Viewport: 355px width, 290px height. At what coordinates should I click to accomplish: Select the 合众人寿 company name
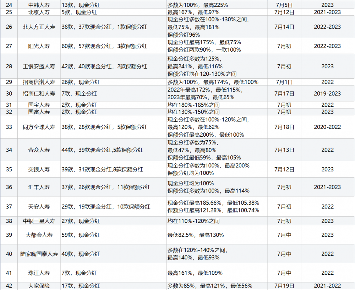39,150
